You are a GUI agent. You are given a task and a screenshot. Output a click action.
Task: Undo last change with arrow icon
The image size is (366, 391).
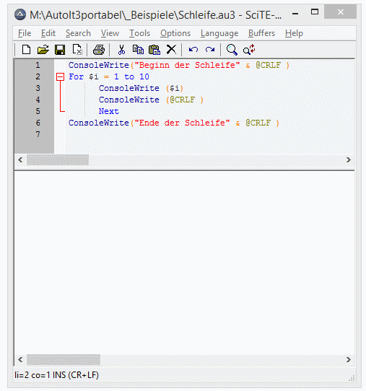pos(193,50)
